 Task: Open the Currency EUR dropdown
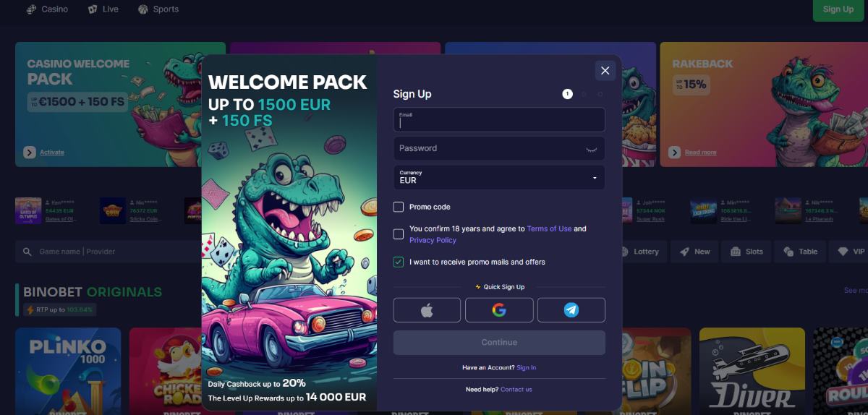[x=499, y=177]
